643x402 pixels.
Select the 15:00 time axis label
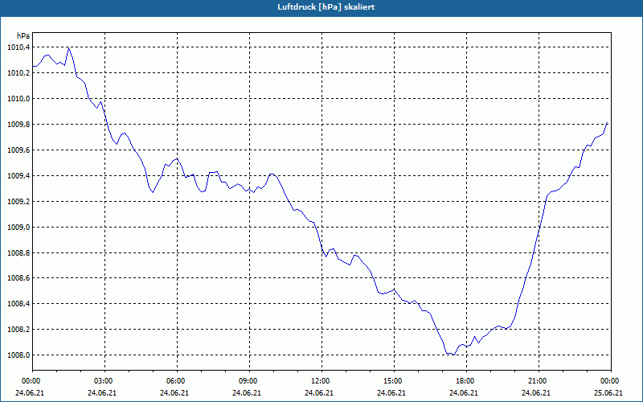[393, 380]
